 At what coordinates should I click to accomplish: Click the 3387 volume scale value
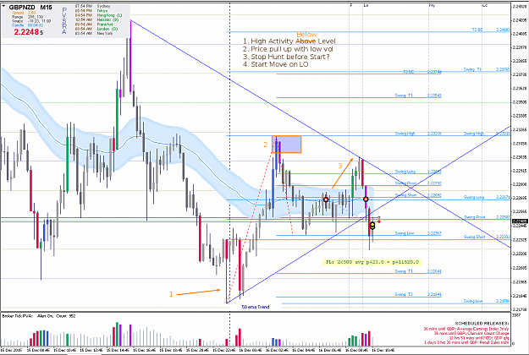[516, 315]
